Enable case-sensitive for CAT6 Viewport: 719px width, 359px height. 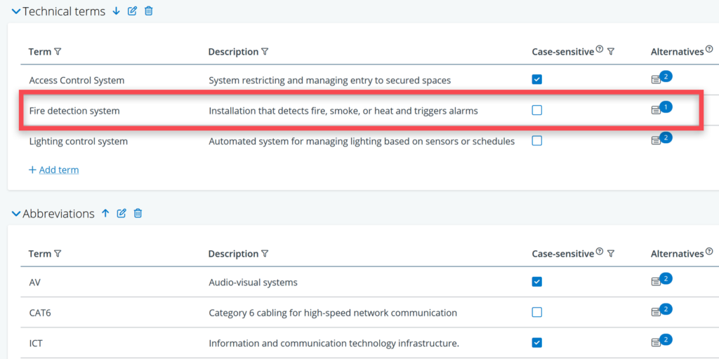tap(537, 312)
